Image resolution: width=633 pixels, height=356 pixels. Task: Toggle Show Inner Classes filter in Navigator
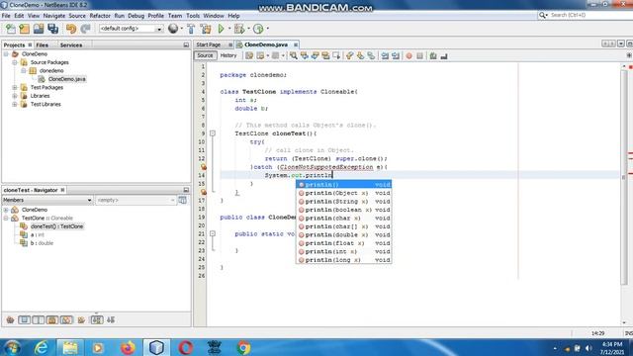66,319
